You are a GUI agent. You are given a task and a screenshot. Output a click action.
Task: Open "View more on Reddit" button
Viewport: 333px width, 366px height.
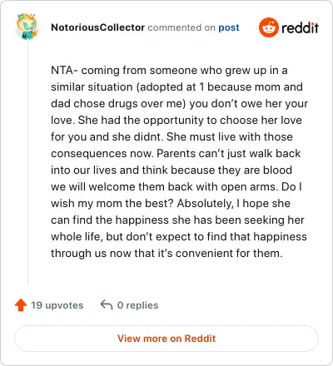point(166,339)
